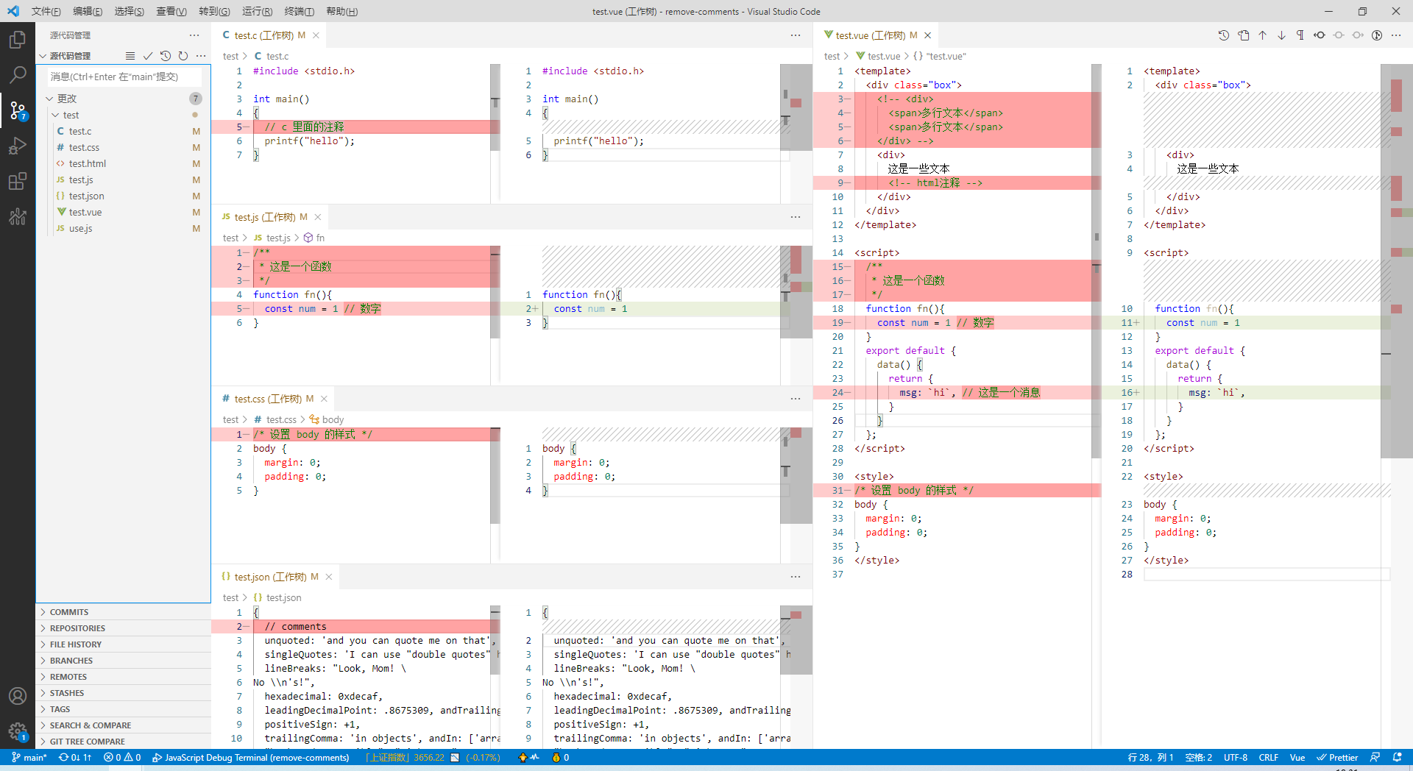Viewport: 1413px width, 771px height.
Task: Select use.js in changes list
Action: click(x=123, y=228)
